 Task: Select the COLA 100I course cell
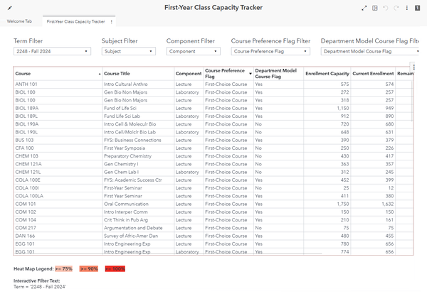click(x=58, y=188)
